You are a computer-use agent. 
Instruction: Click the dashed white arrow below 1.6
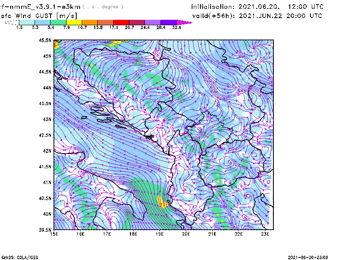(12, 22)
